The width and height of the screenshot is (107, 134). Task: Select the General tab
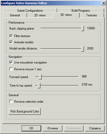[x=15, y=15]
